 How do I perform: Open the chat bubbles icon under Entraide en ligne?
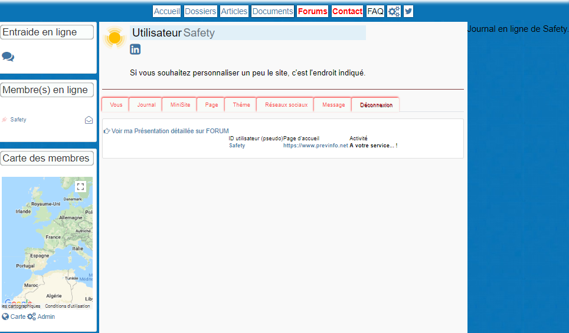tap(8, 57)
